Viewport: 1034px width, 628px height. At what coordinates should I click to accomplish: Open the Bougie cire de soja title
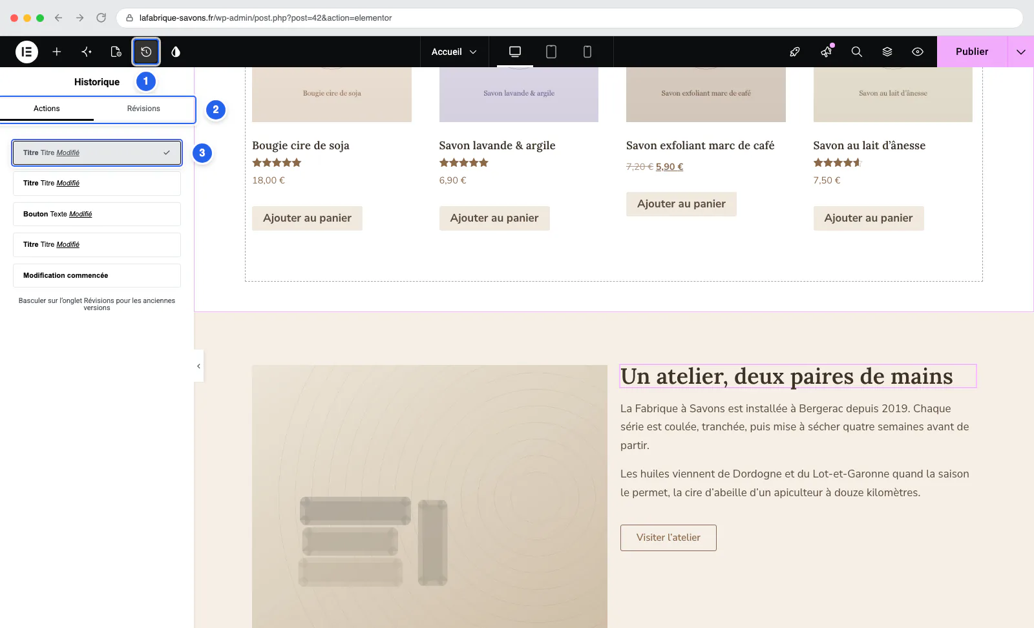(301, 145)
